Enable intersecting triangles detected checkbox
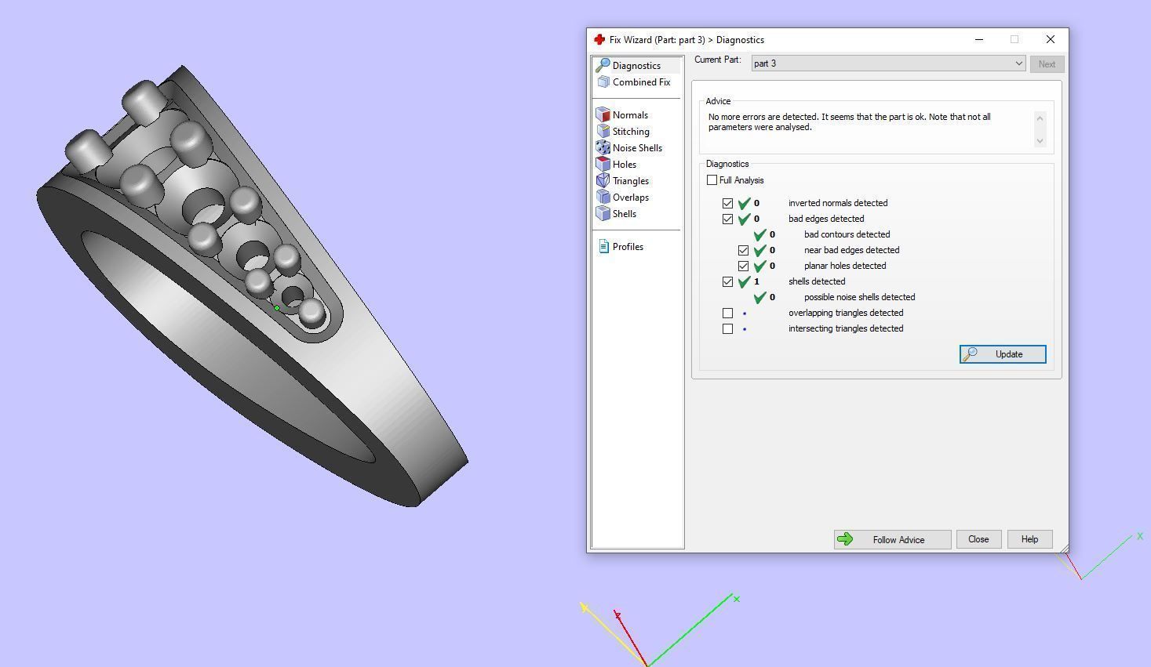This screenshot has height=667, width=1151. tap(727, 328)
